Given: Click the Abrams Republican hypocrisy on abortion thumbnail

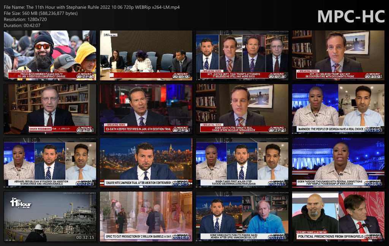Looking at the screenshot, I should tap(50, 163).
